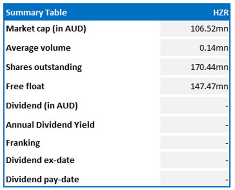
Task: Click the Summary Table header title
Action: [36, 12]
